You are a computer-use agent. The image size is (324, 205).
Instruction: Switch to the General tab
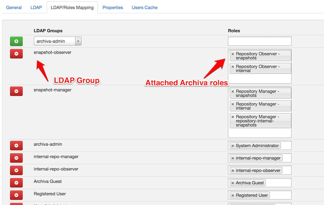tap(14, 7)
